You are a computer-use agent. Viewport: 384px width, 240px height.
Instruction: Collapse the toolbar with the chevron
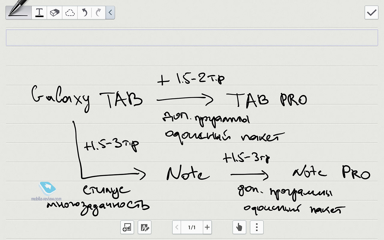click(110, 13)
